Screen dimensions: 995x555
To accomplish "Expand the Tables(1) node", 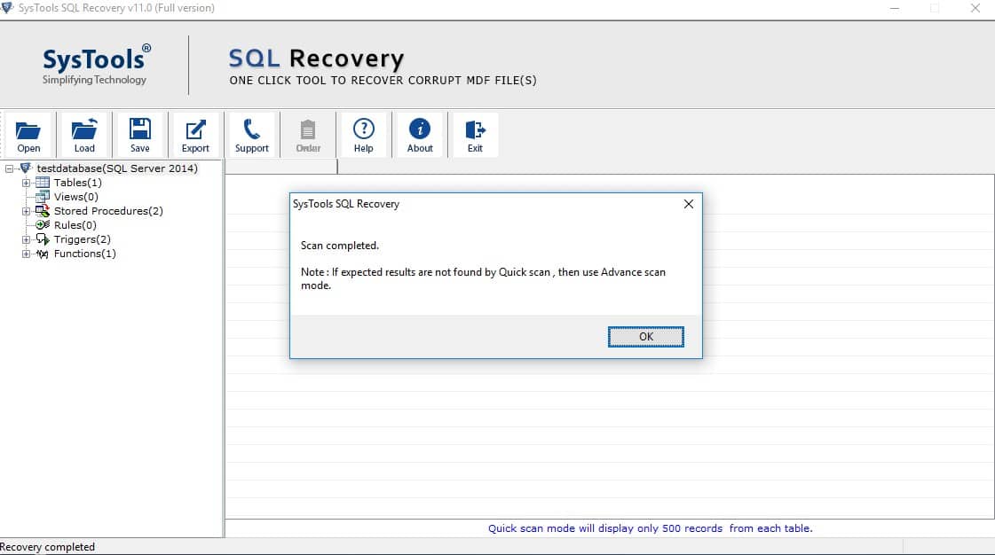I will tap(26, 183).
